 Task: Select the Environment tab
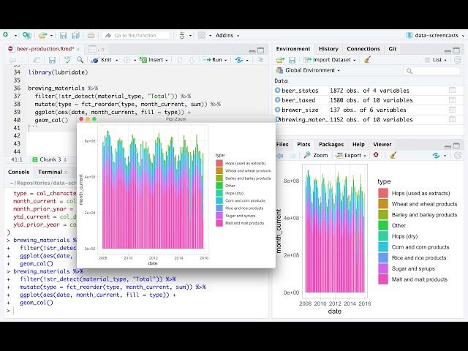(292, 49)
